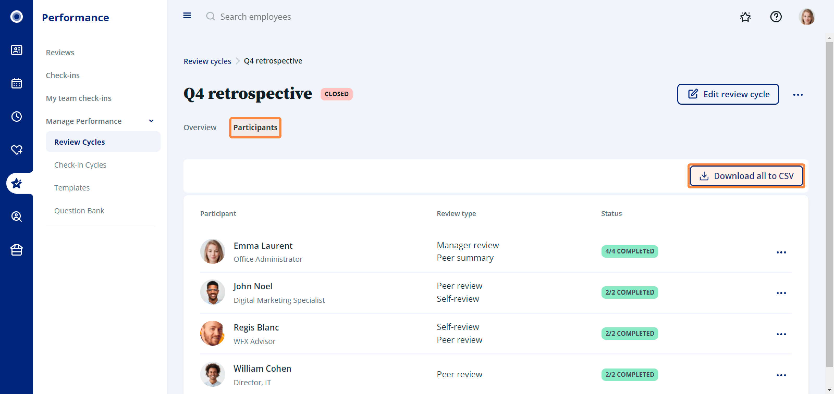Toggle the hamburger menu icon
Viewport: 834px width, 394px height.
tap(187, 16)
